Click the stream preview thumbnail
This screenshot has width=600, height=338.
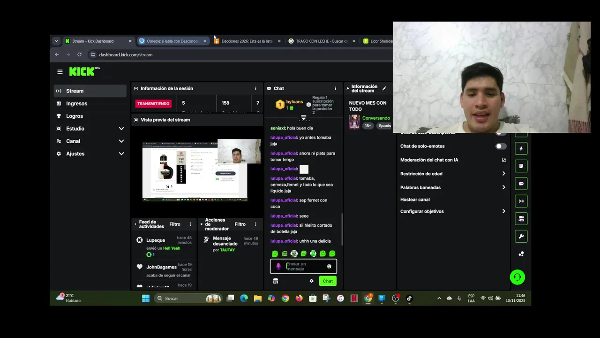[x=195, y=171]
